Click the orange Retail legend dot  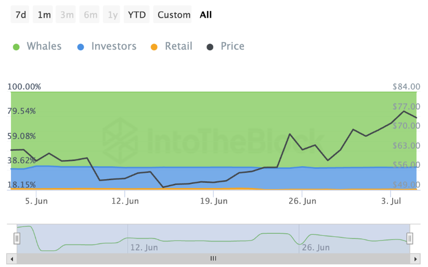[x=154, y=47]
